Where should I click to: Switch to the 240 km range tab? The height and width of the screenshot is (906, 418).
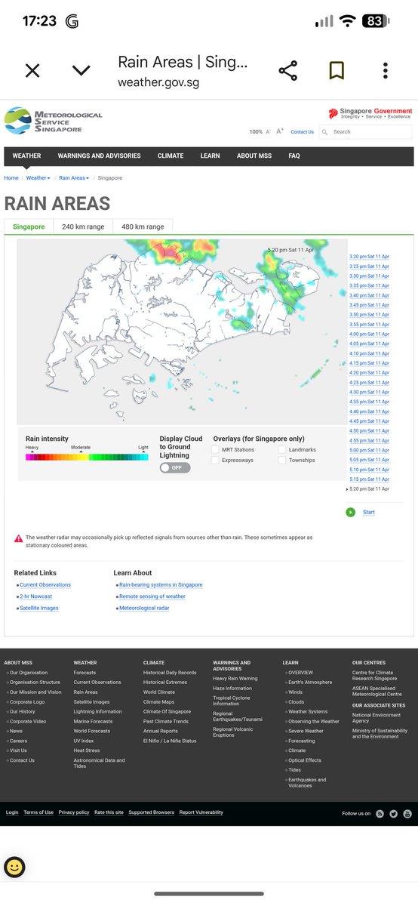coord(83,226)
